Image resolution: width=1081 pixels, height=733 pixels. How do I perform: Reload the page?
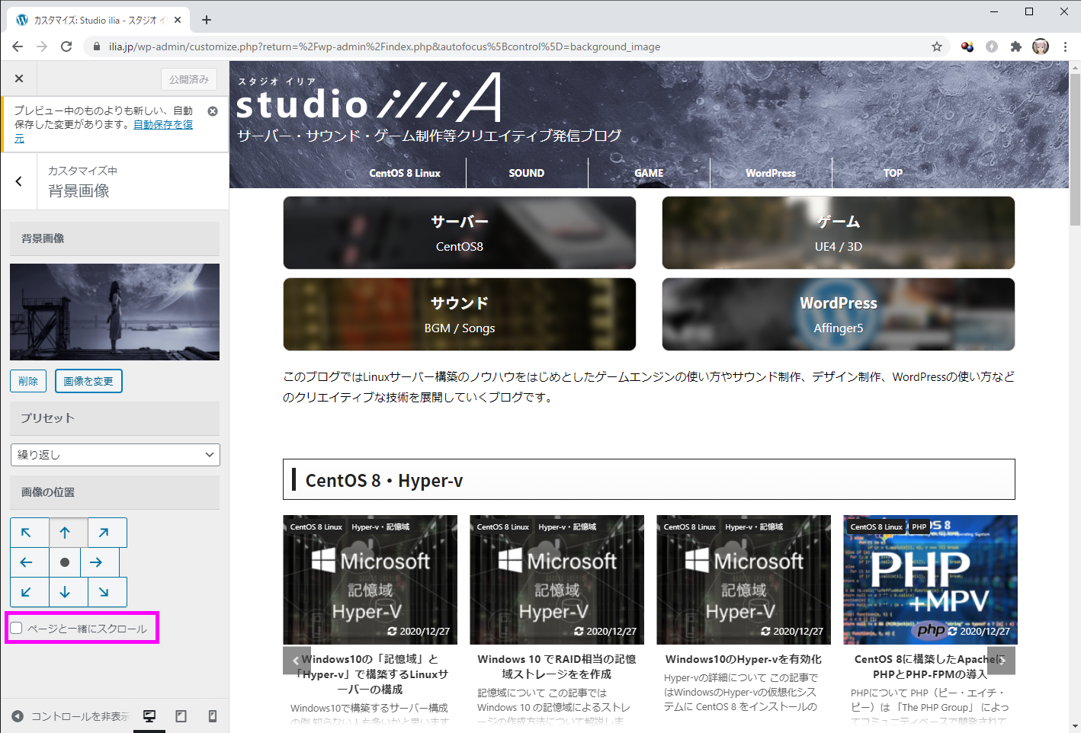click(66, 46)
